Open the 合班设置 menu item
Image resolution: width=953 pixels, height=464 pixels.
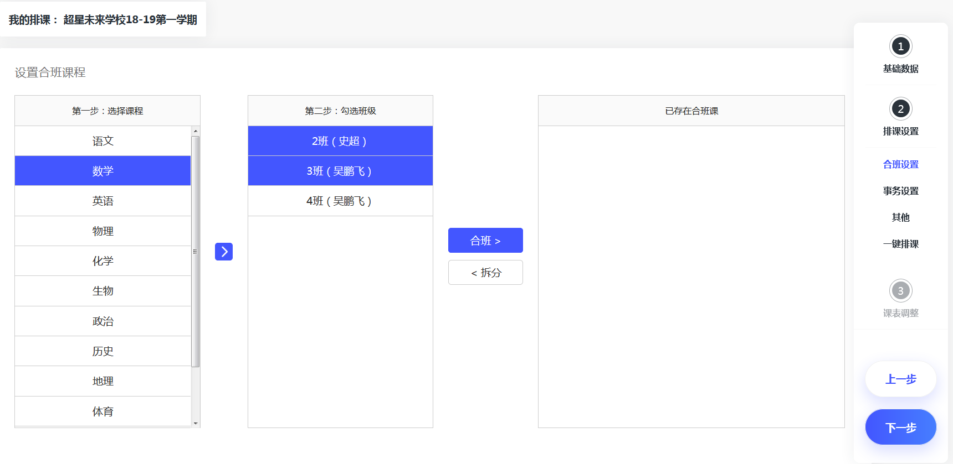coord(900,164)
